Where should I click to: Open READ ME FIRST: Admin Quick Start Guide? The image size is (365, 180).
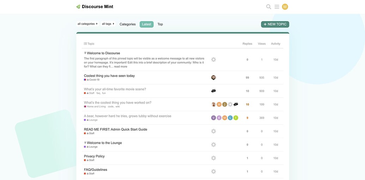pos(115,129)
